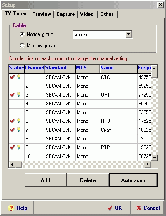Select the PTP name cell
The width and height of the screenshot is (166, 216).
coord(118,147)
